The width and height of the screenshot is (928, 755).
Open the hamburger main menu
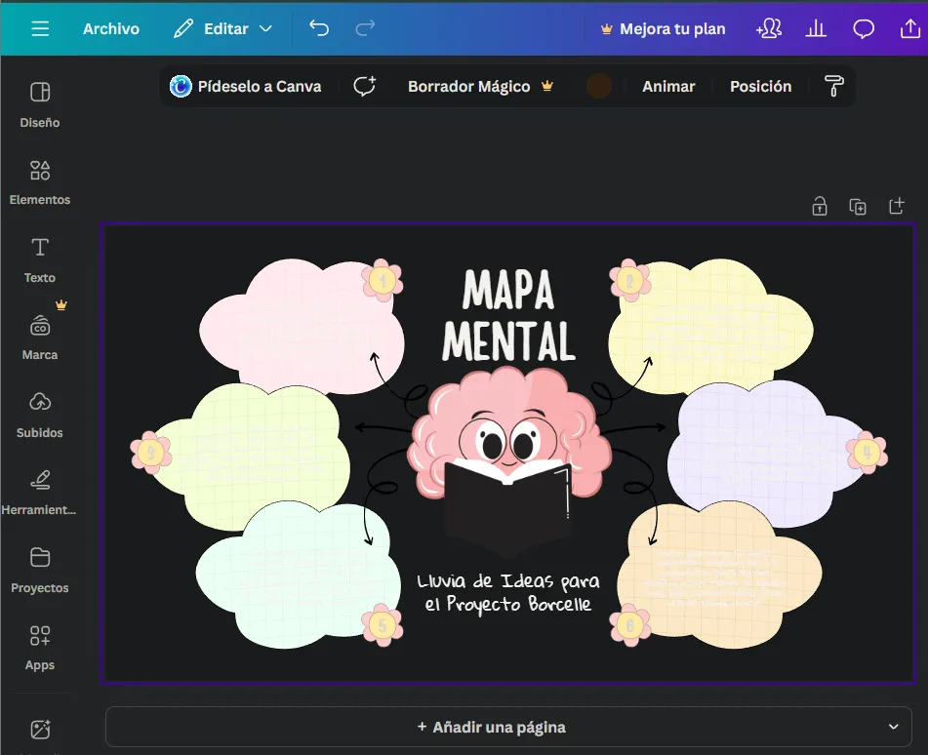pos(39,28)
